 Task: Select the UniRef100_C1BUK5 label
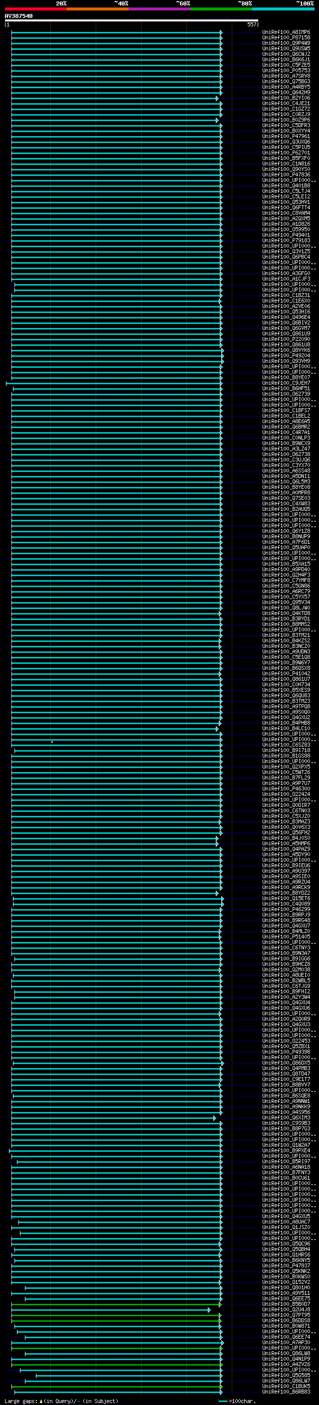click(x=286, y=1386)
